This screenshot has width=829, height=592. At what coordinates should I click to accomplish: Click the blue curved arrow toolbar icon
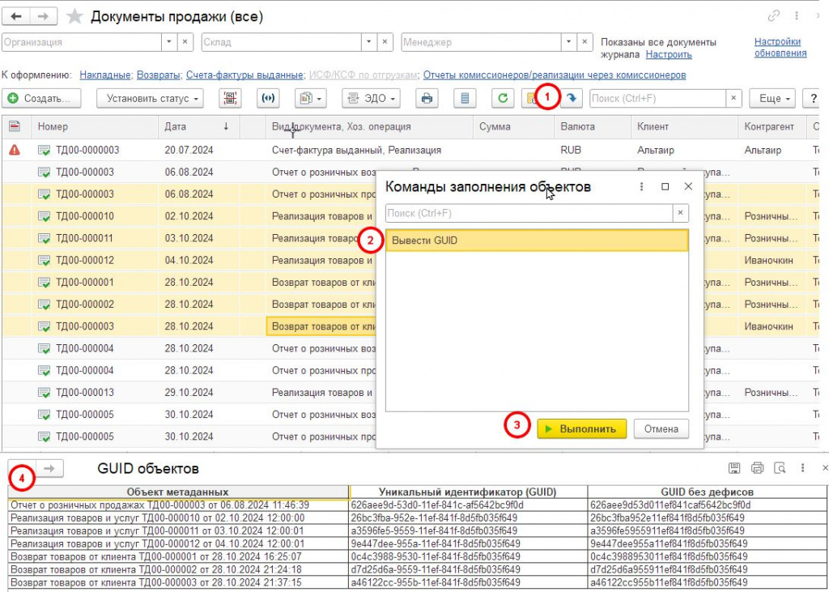pyautogui.click(x=572, y=99)
